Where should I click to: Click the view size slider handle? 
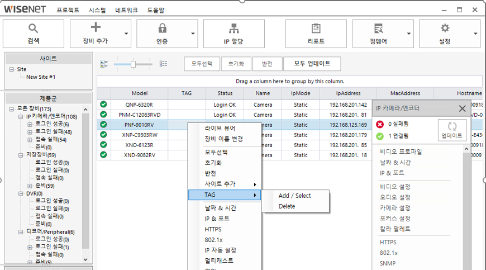click(133, 64)
